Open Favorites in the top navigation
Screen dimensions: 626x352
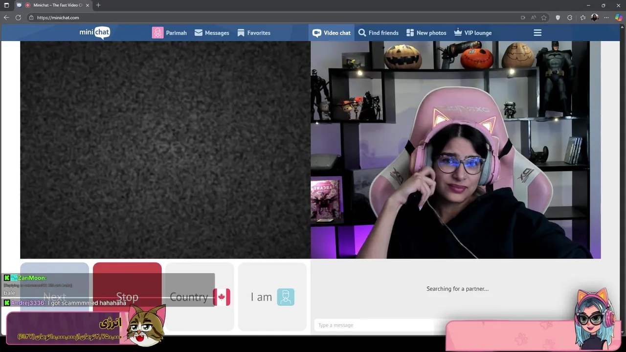coord(254,33)
